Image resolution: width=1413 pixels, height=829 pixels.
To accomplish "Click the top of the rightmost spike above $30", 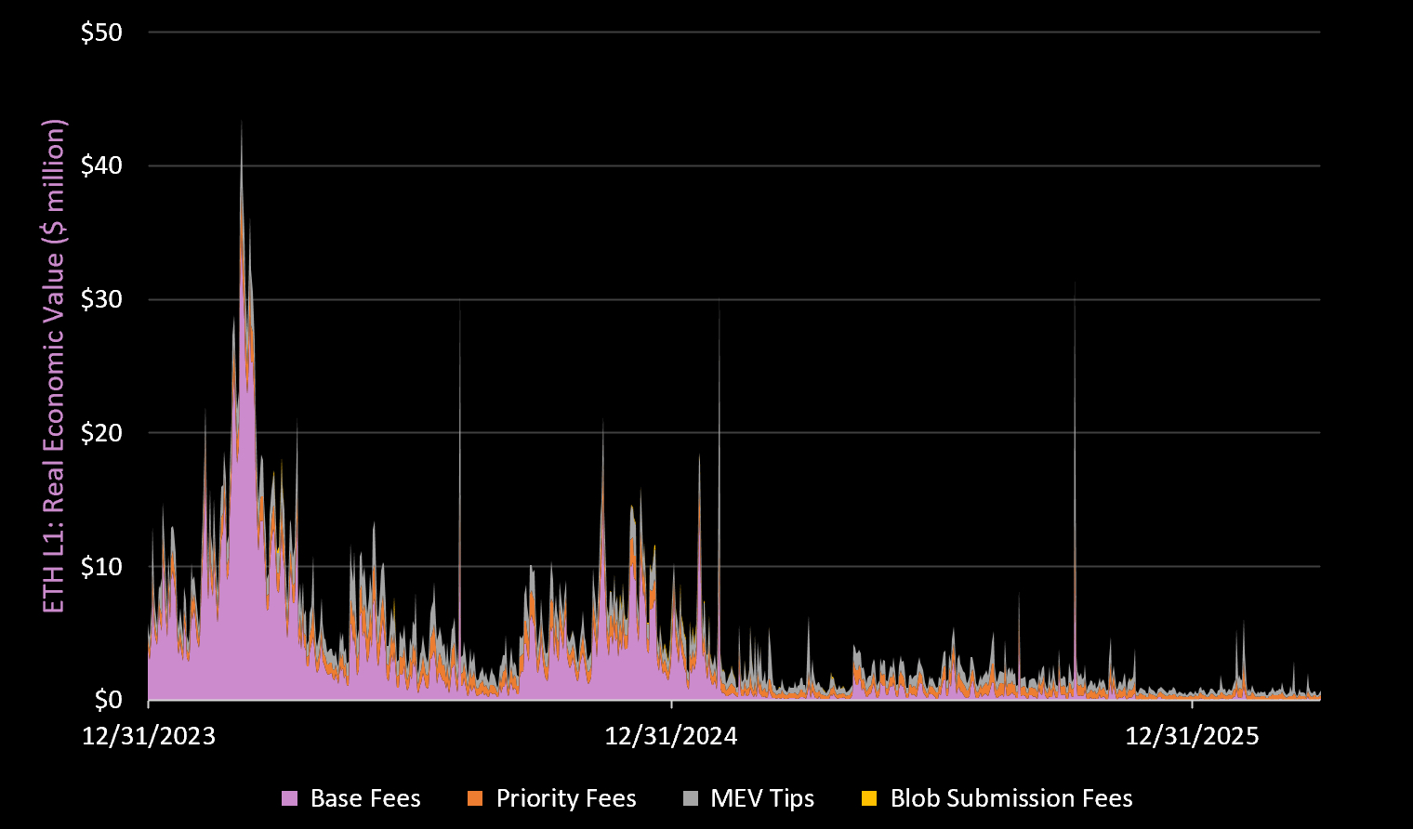I will (x=1075, y=283).
